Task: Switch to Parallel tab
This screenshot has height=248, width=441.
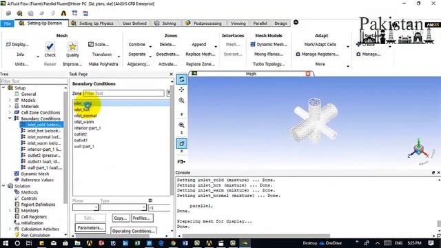Action: (260, 23)
